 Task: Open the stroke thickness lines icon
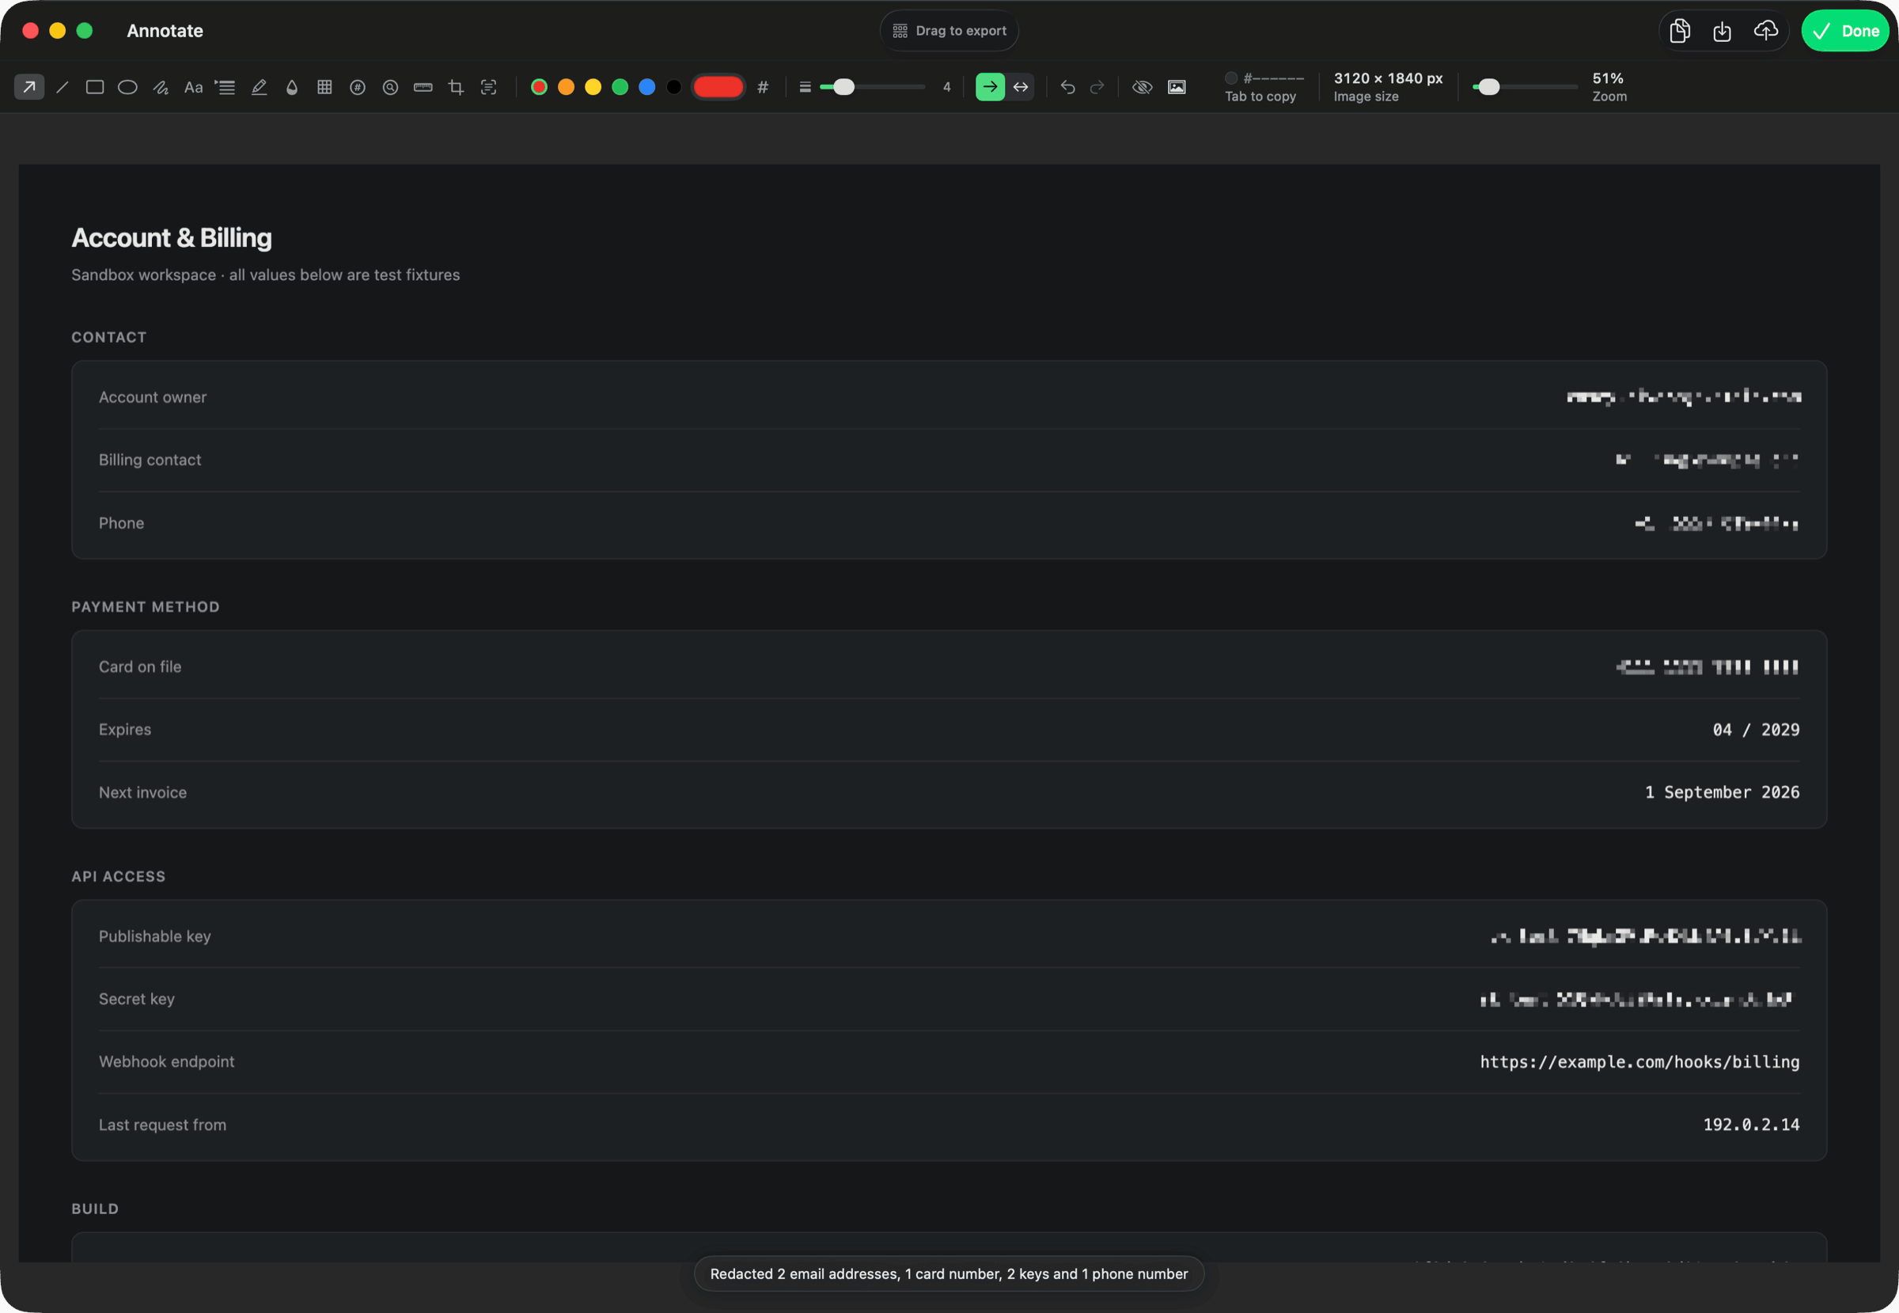[x=805, y=86]
